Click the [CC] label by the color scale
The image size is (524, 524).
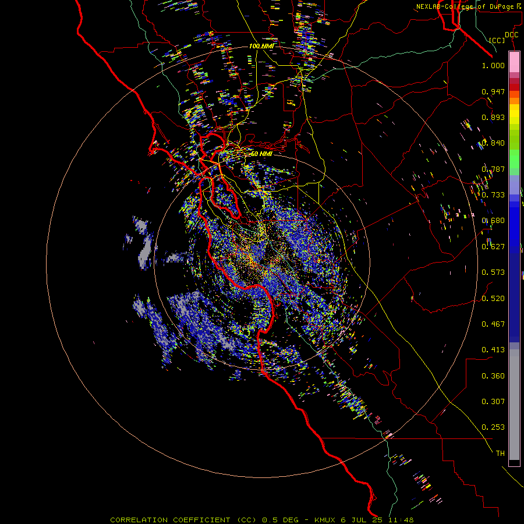pyautogui.click(x=497, y=40)
